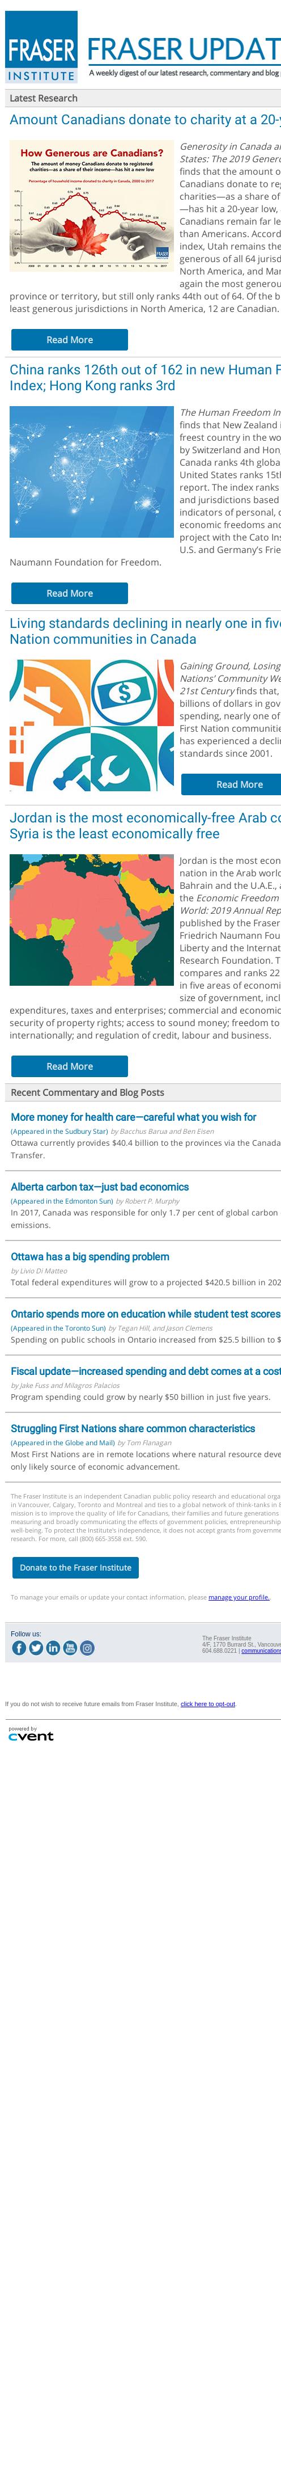
Task: Click Read More under Jordan Arab country article
Action: point(69,1066)
